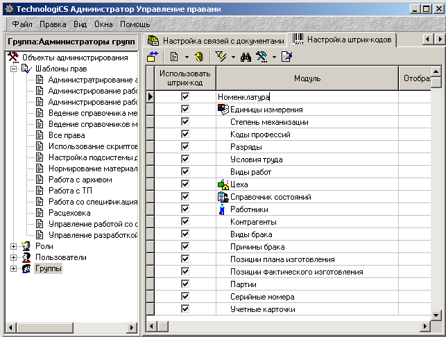The height and width of the screenshot is (337, 446).
Task: Click the document page toolbar icon
Action: (175, 57)
